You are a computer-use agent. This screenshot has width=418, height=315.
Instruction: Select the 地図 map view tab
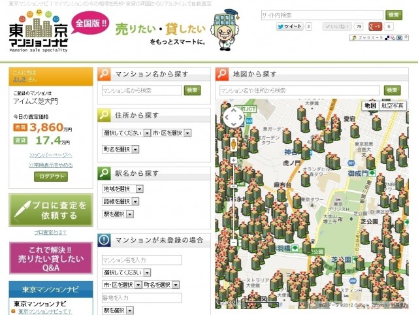370,105
